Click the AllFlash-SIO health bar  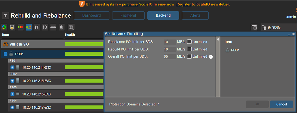point(84,44)
